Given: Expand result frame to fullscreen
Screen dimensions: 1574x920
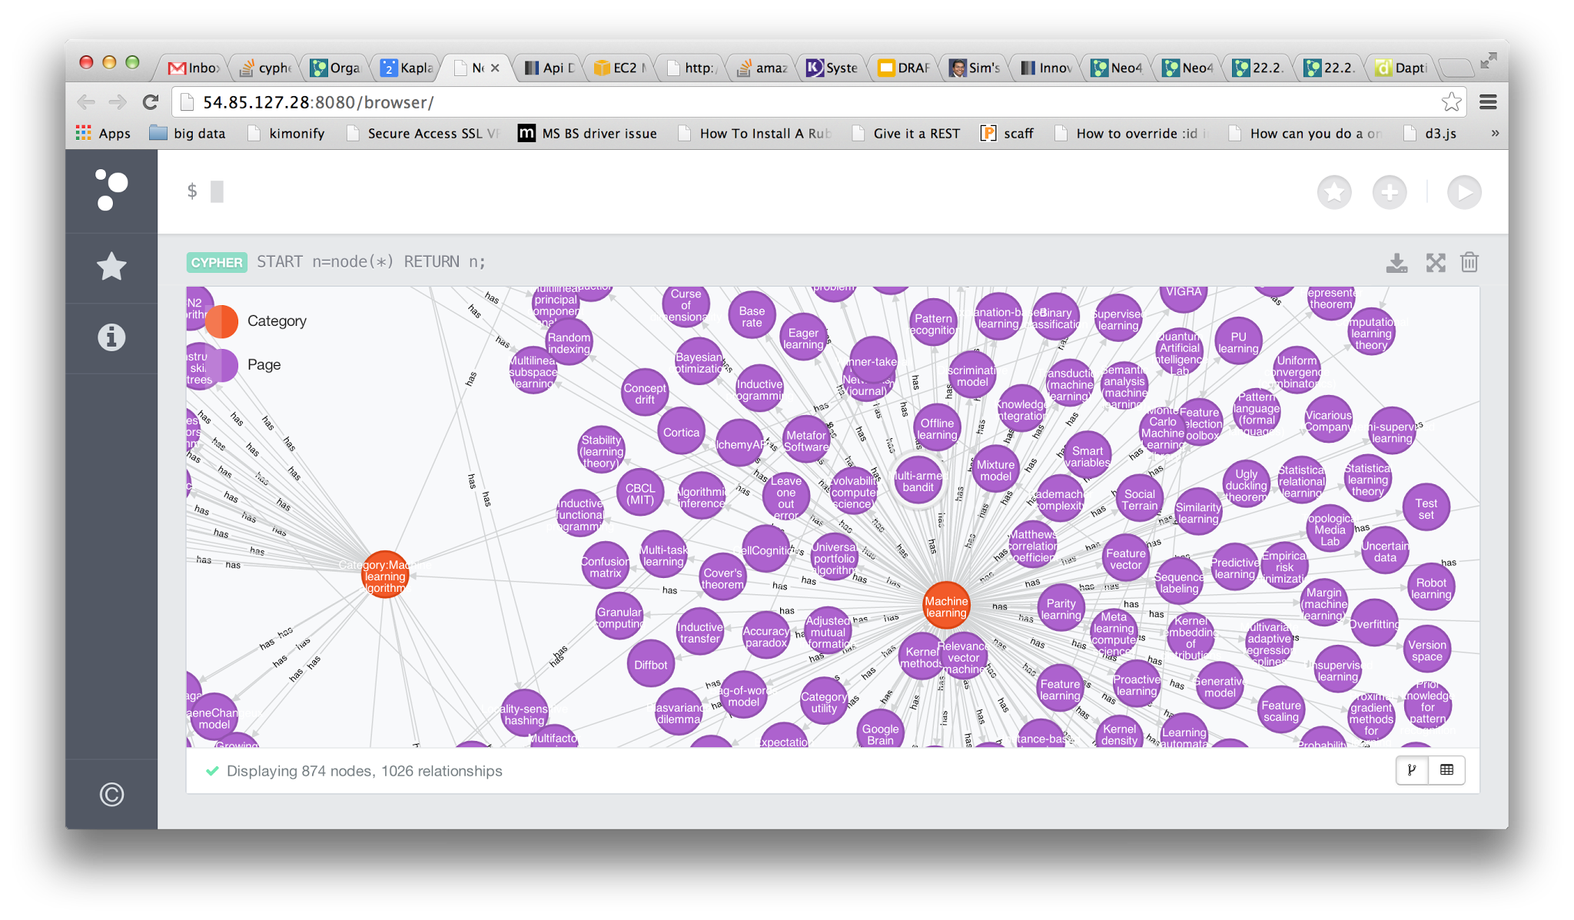Looking at the screenshot, I should coord(1435,263).
